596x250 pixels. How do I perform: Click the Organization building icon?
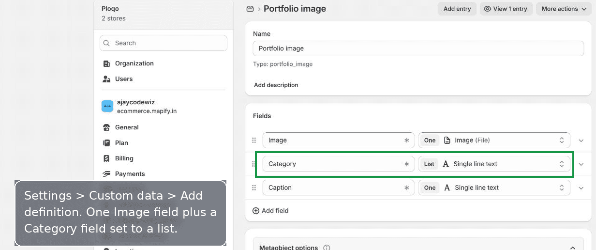[x=107, y=63]
